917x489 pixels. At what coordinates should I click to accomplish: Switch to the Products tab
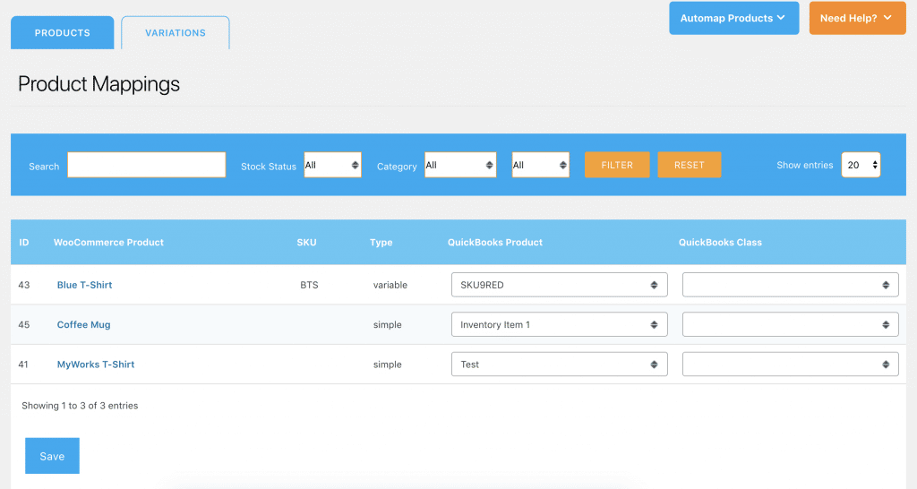point(62,33)
